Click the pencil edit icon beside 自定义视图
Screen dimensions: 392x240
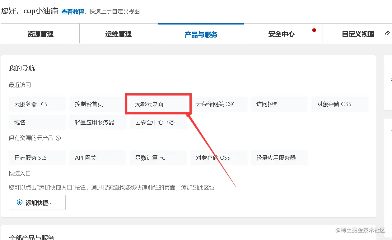click(387, 33)
